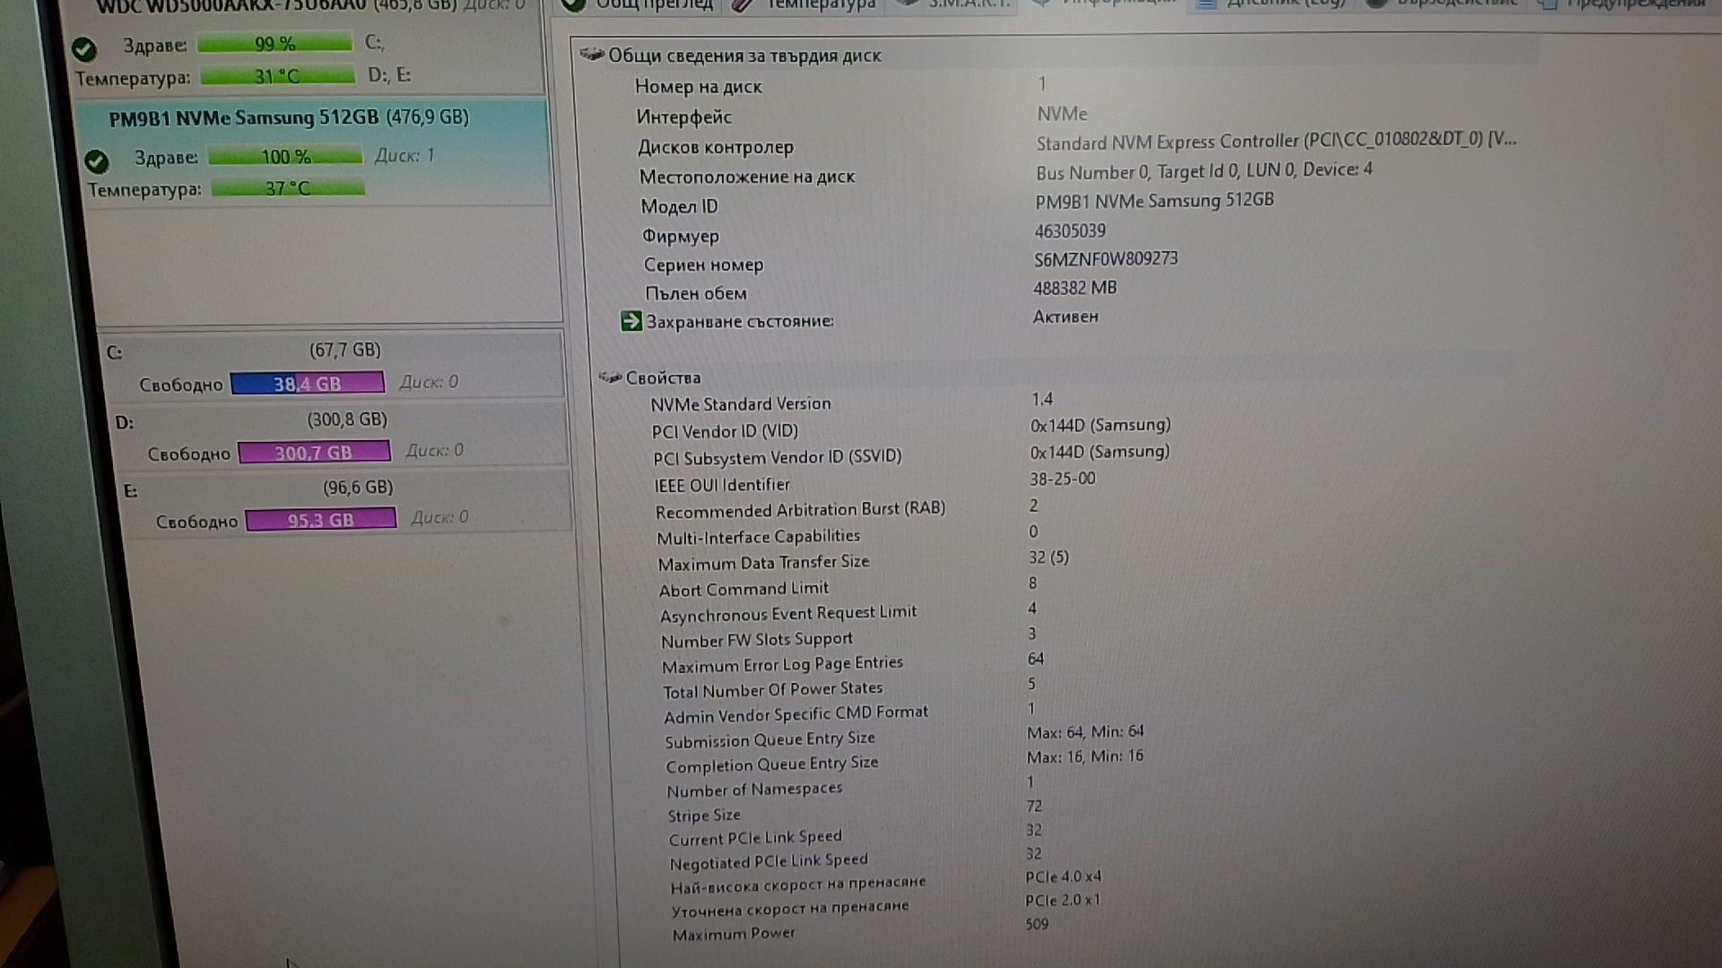Click the 38,4 GB free space bar of drive C:
This screenshot has width=1722, height=968.
307,384
